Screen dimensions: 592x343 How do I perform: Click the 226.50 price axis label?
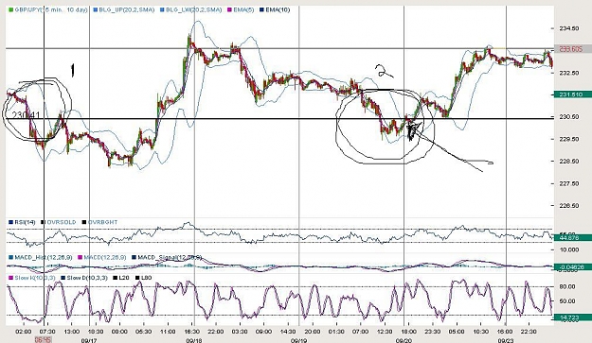[x=569, y=206]
